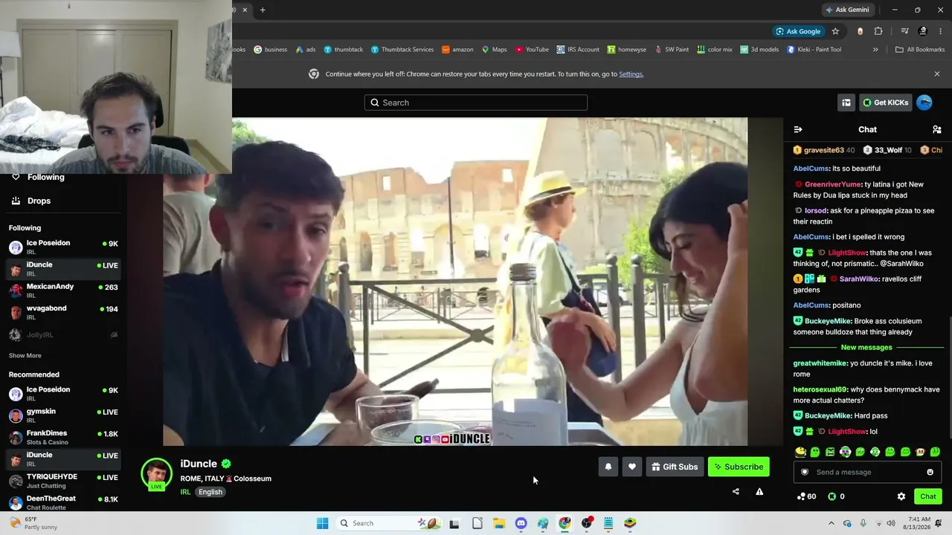Open the Chrome extensions puzzle icon
This screenshot has width=952, height=535.
pyautogui.click(x=878, y=31)
